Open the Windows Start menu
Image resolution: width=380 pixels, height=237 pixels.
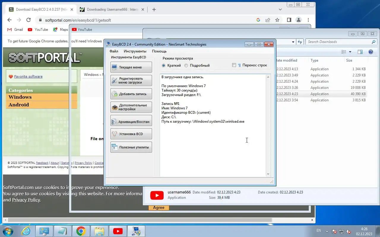point(8,231)
